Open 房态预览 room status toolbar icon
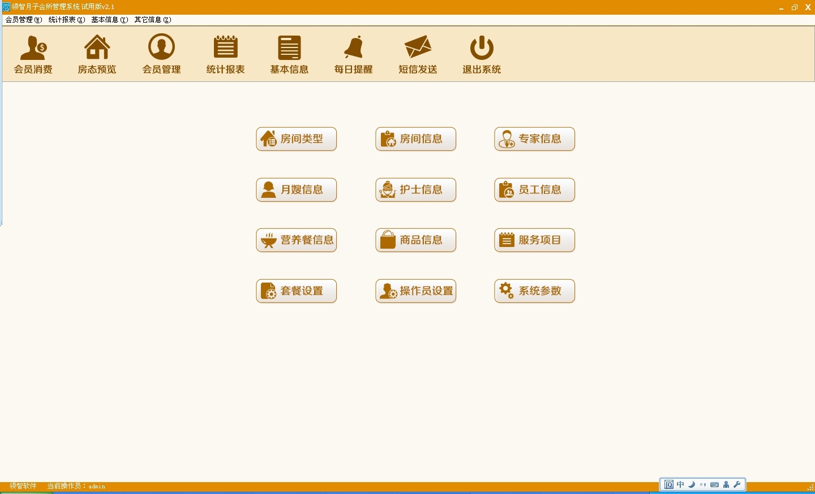This screenshot has height=494, width=815. click(x=97, y=54)
